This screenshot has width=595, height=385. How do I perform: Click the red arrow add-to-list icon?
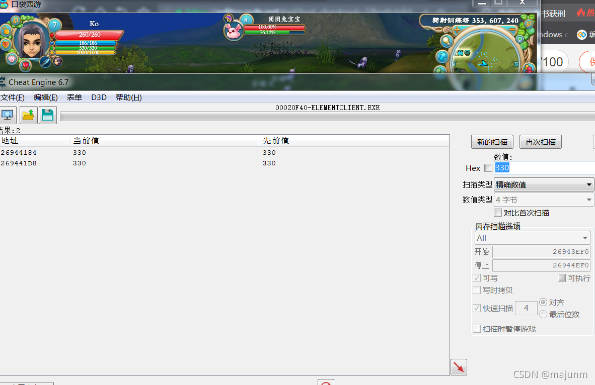point(459,367)
